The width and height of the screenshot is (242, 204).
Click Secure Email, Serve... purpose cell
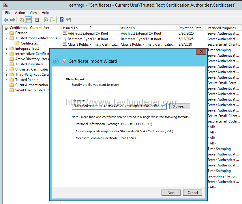(223, 83)
